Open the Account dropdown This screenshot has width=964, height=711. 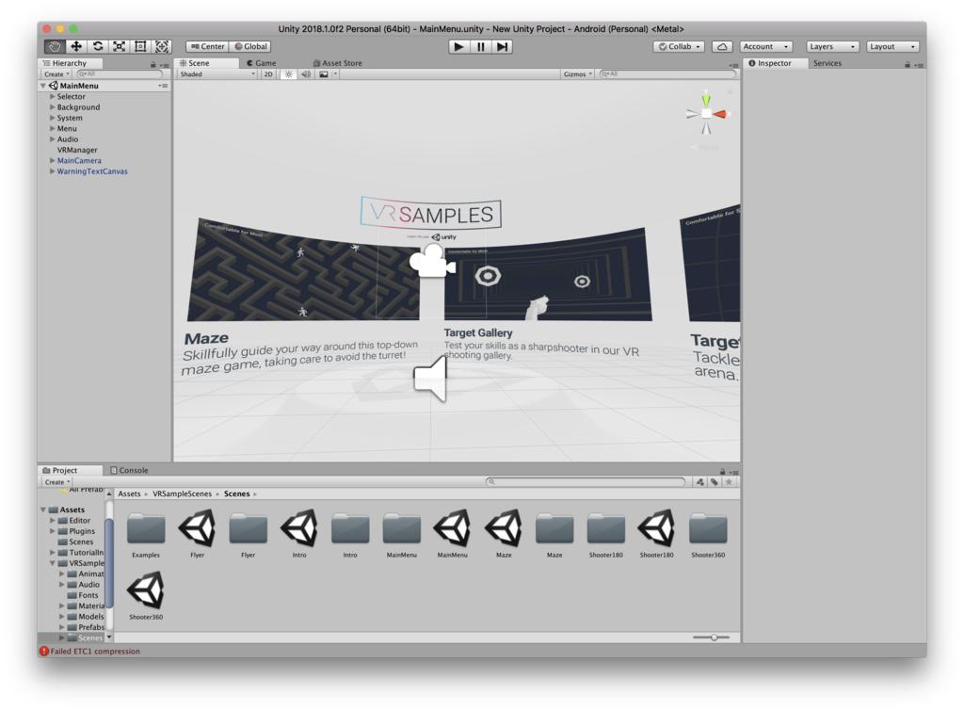pos(765,47)
